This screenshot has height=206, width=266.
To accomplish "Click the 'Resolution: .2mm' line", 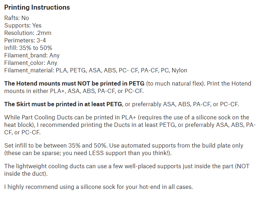I will coord(28,33).
